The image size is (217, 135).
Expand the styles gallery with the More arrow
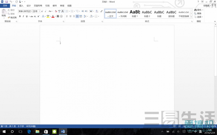coord(191,17)
